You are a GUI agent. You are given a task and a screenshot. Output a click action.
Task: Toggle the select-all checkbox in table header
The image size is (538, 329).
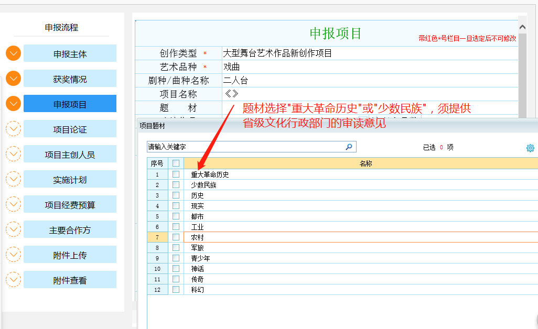point(176,163)
